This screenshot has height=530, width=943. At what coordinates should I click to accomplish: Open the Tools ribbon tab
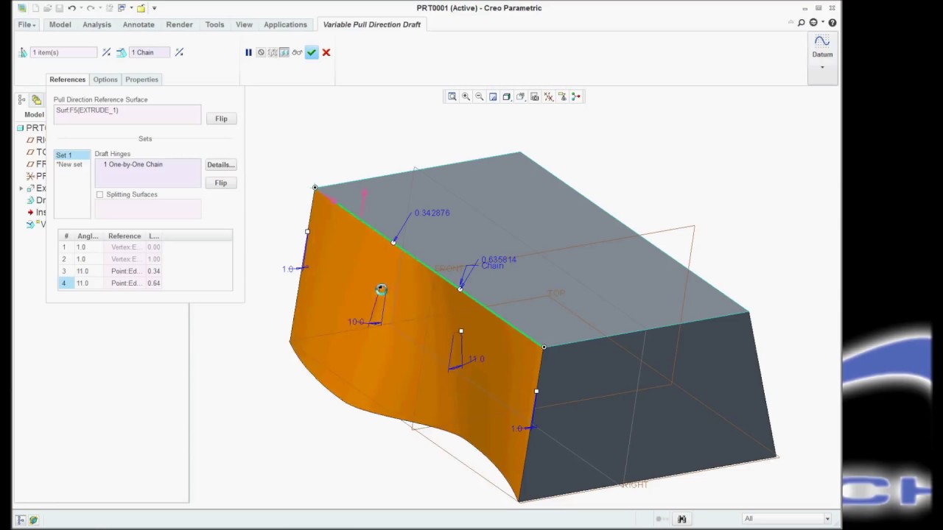tap(214, 24)
